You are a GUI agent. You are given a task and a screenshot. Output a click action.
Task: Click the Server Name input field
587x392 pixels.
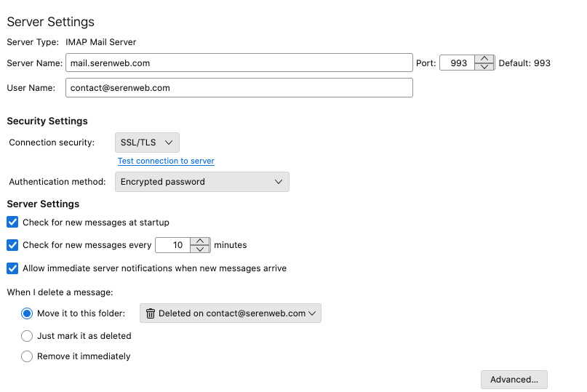tap(239, 63)
